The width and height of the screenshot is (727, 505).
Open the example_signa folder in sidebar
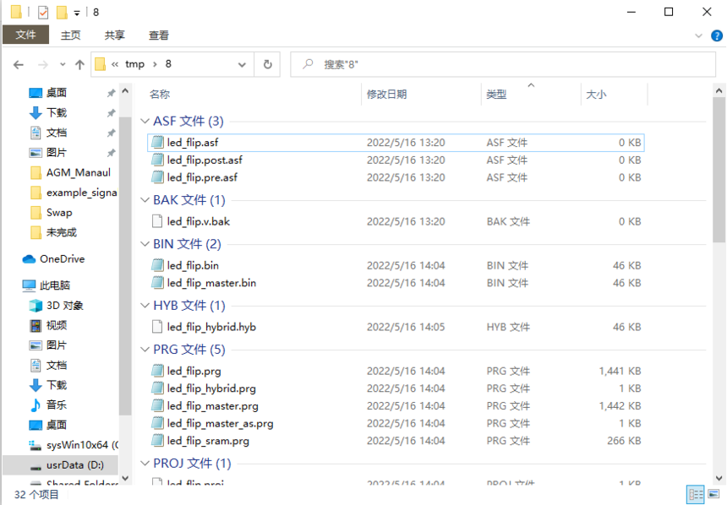click(x=82, y=193)
